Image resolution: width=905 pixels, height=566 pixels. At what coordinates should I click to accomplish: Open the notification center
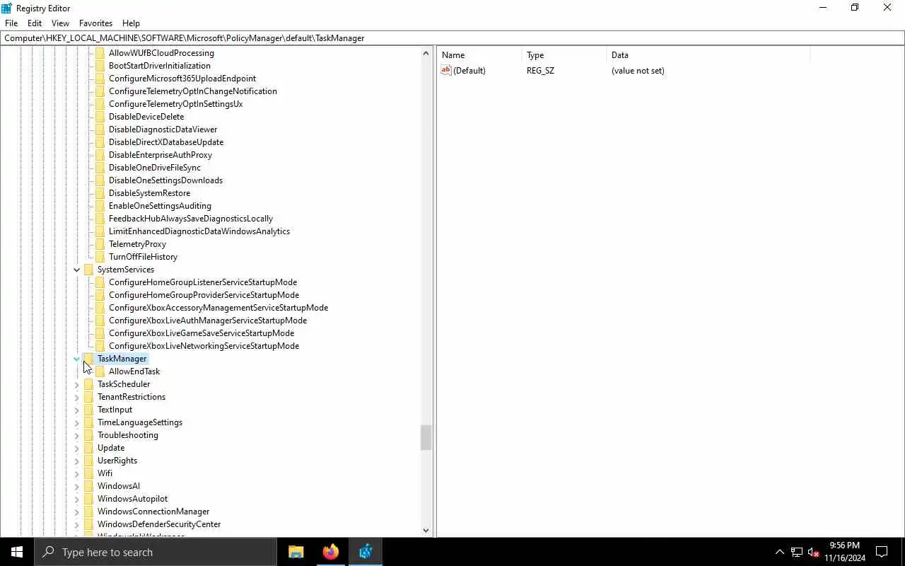882,552
